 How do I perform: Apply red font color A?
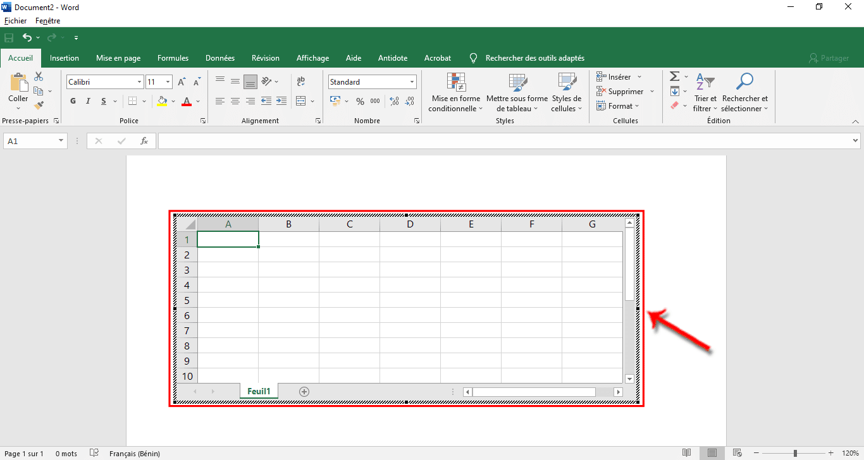(187, 101)
